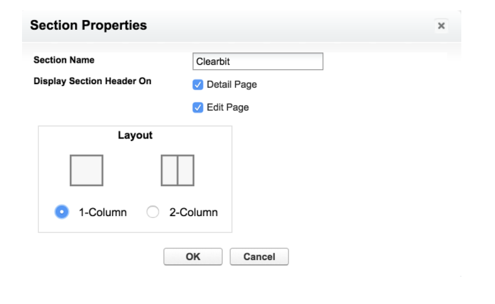Uncheck the Edit Page checkbox
This screenshot has width=495, height=304.
pos(198,108)
